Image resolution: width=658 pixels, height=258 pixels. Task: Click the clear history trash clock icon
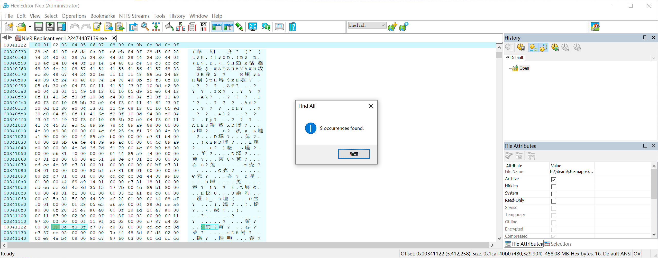click(x=521, y=48)
